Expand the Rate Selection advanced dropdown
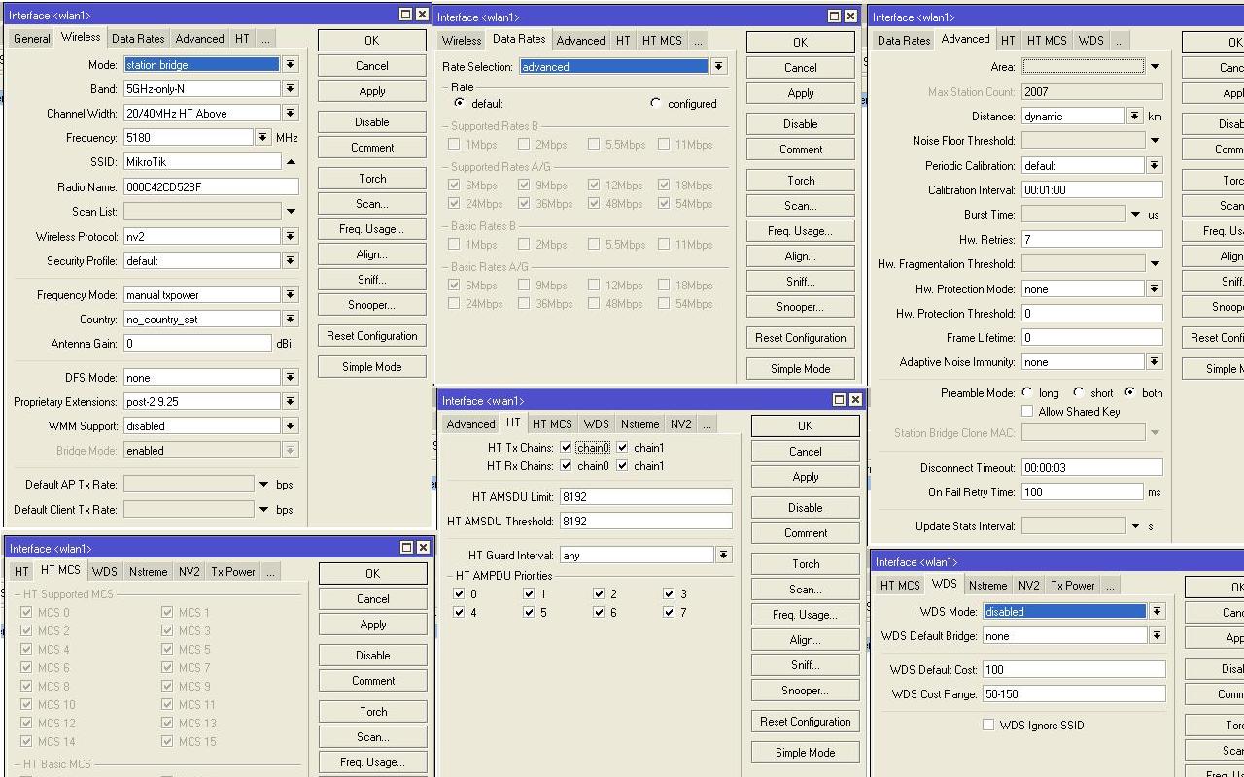The width and height of the screenshot is (1244, 777). tap(718, 66)
